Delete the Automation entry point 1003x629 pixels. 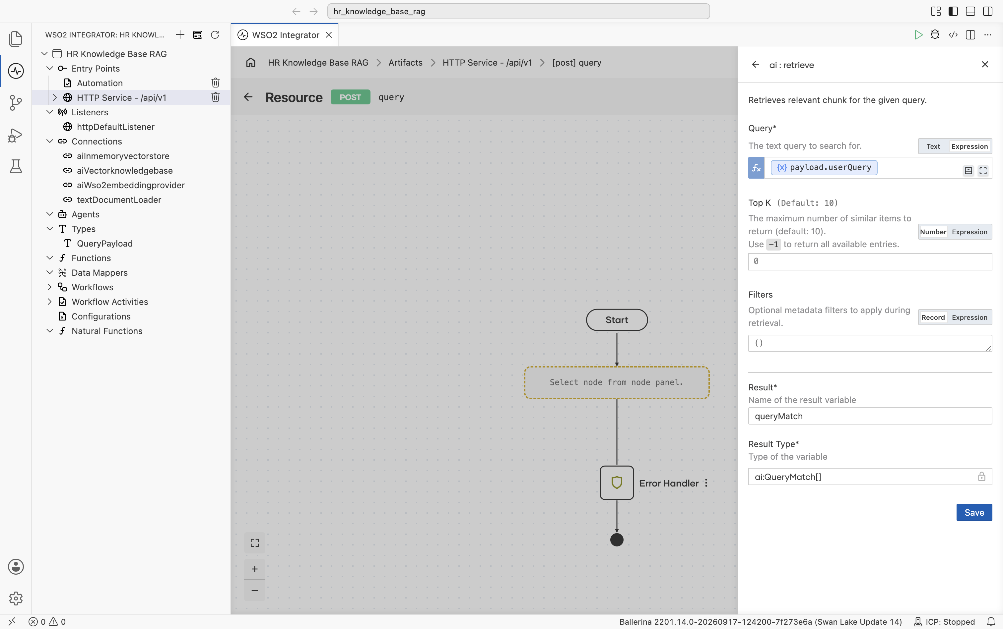coord(215,83)
